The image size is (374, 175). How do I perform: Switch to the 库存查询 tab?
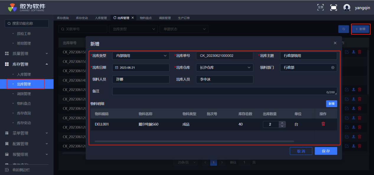[63, 18]
